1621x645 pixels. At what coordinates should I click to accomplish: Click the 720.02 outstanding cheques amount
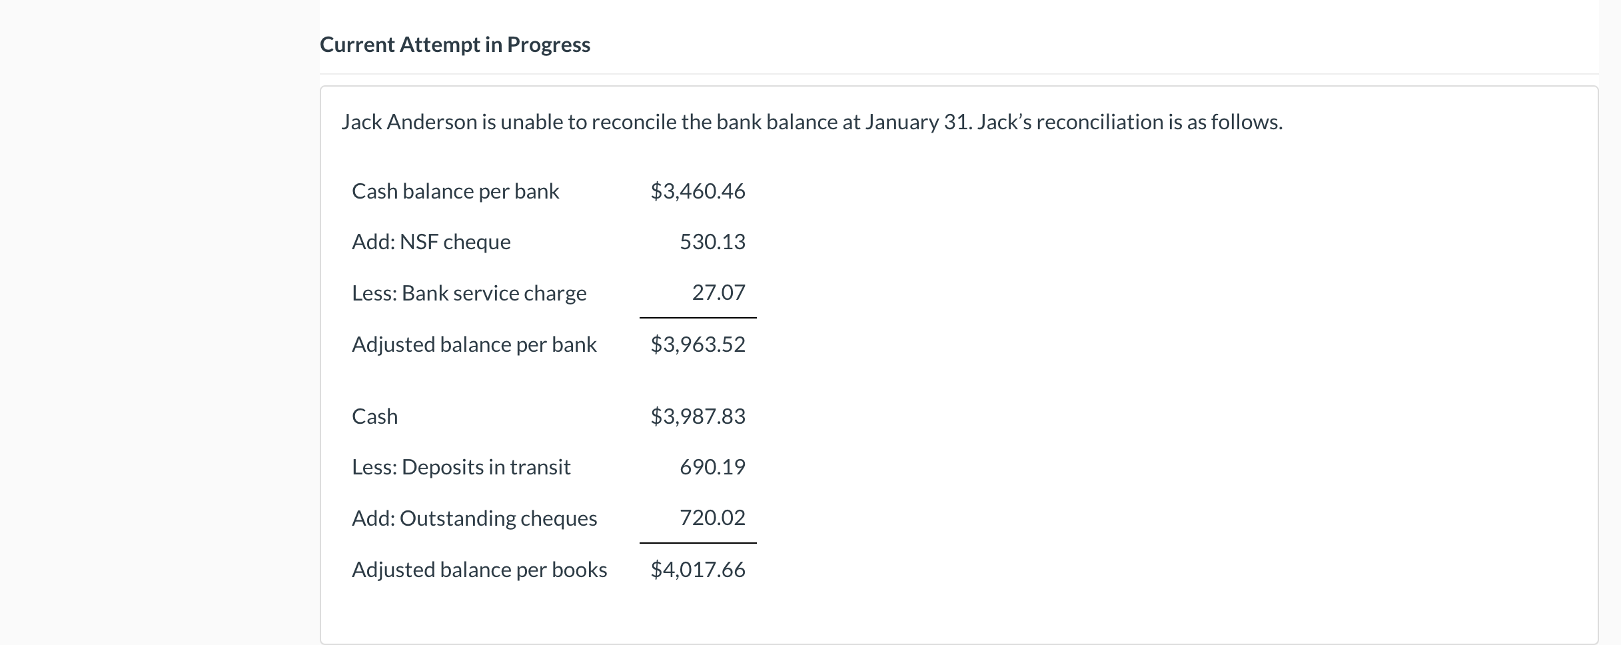(712, 518)
